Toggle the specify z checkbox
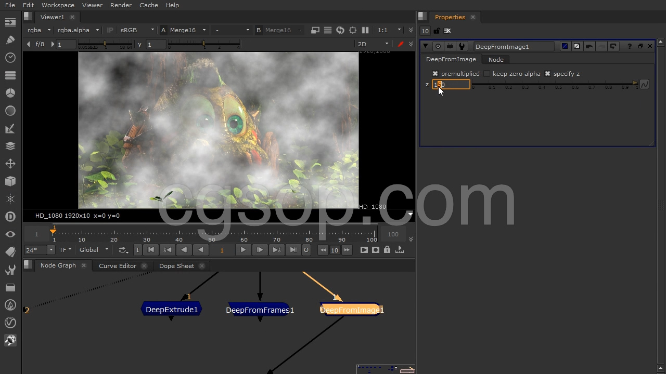Viewport: 666px width, 374px height. [x=547, y=74]
